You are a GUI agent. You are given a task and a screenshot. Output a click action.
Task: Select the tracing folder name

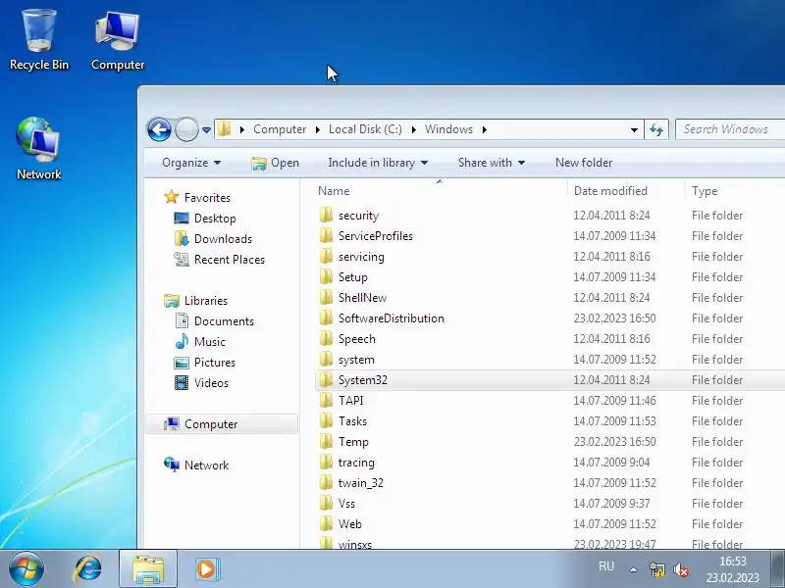[356, 463]
